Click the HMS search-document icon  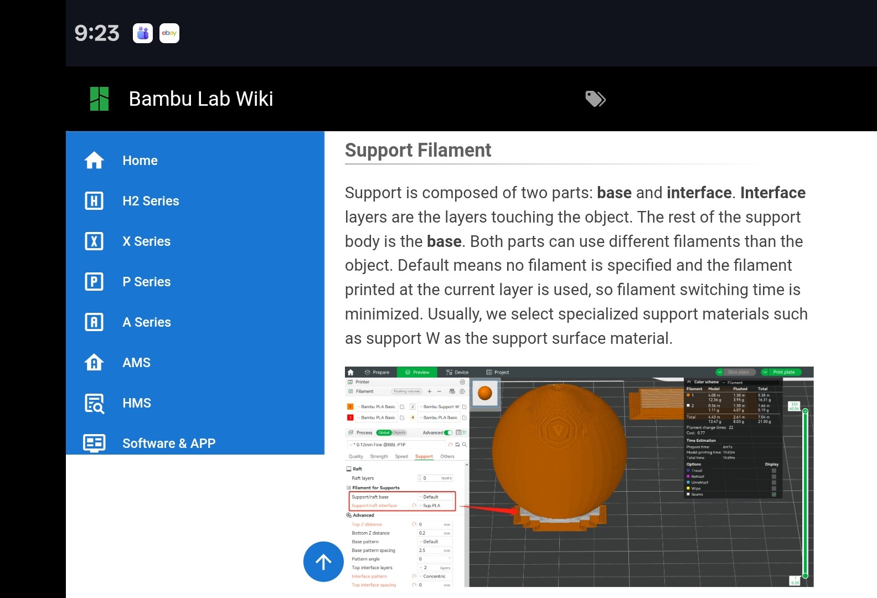[94, 403]
